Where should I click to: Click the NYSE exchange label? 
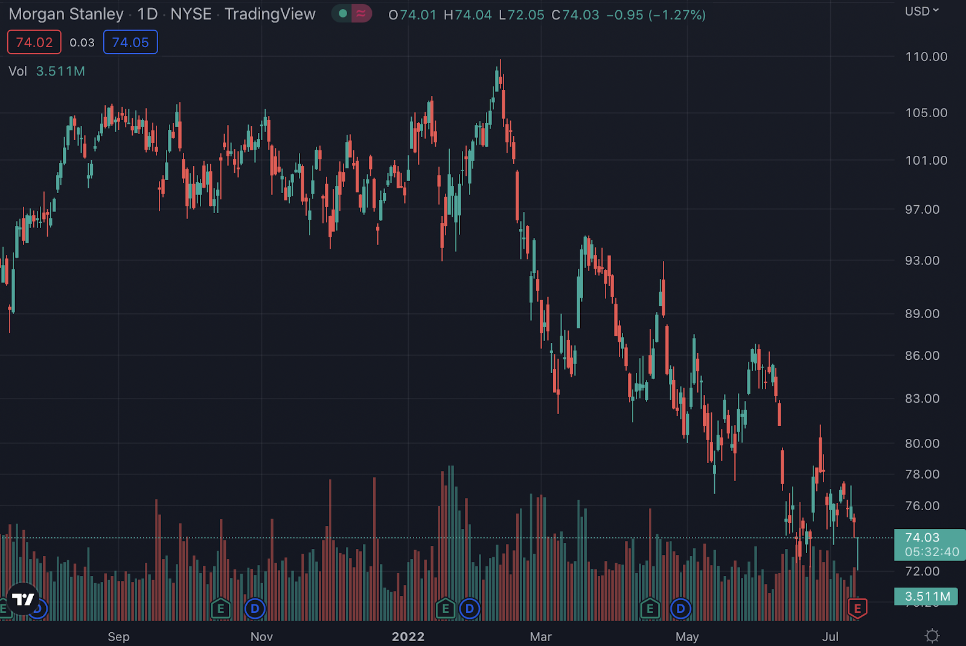pyautogui.click(x=191, y=14)
